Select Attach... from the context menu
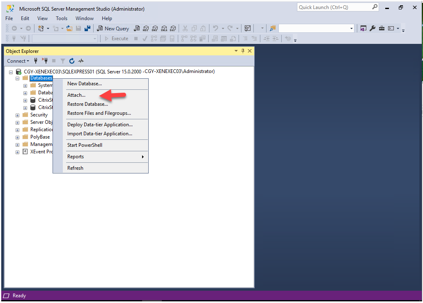This screenshot has height=303, width=423. tap(76, 95)
